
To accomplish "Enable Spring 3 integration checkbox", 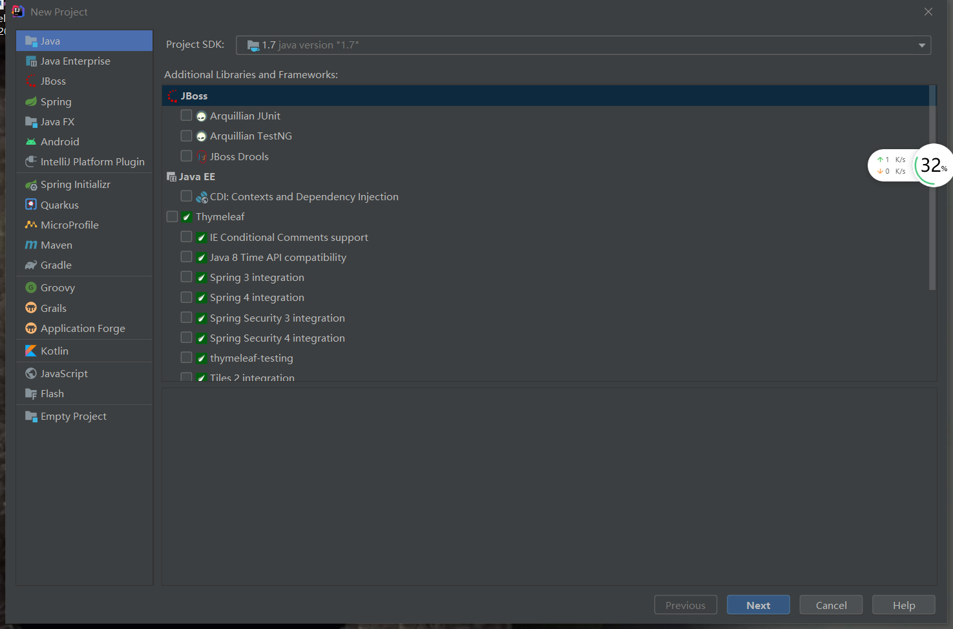I will 186,276.
